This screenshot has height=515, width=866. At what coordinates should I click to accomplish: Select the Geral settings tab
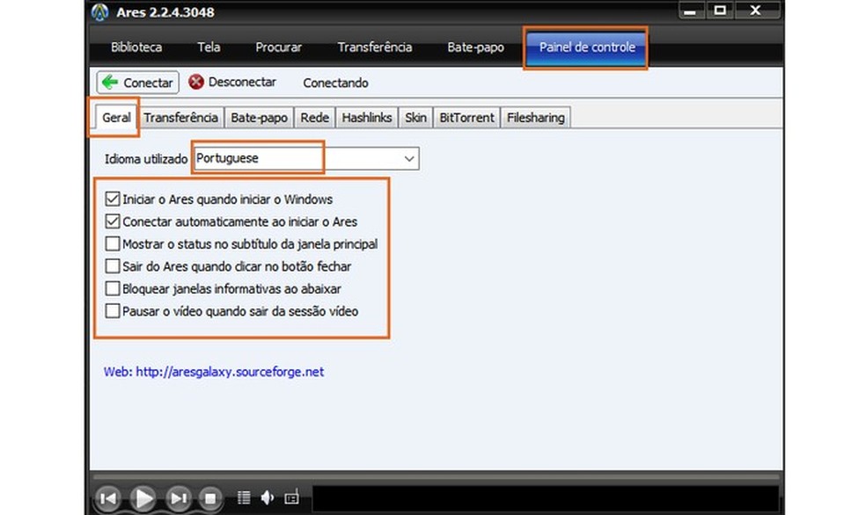(116, 118)
